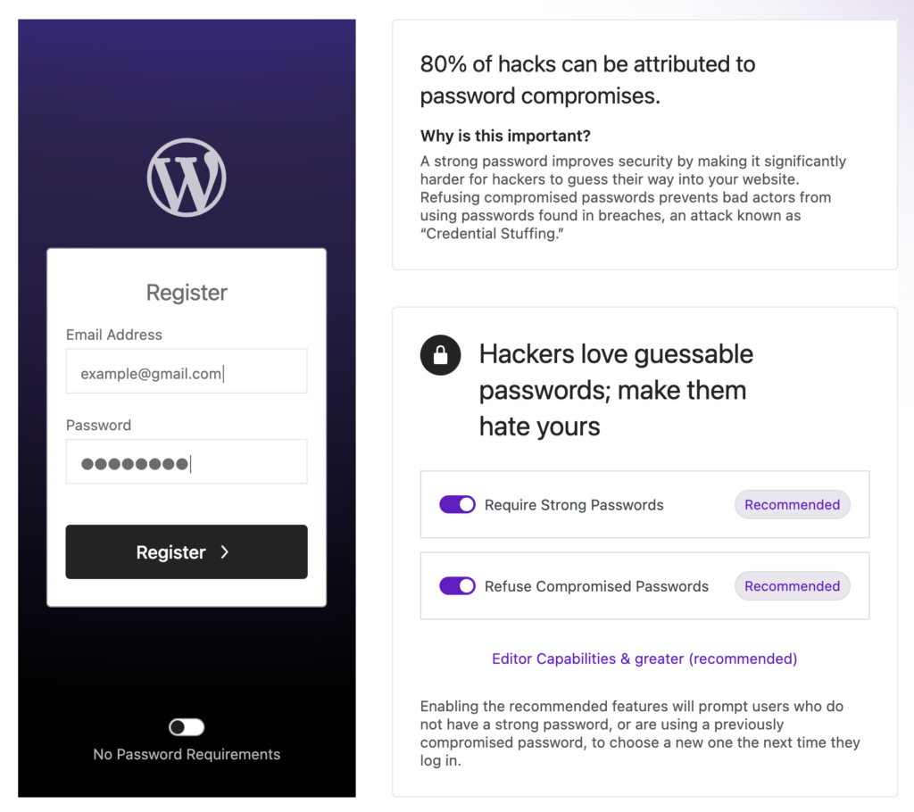Click Recommended badge beside Refuse Compromised Passwords
Image resolution: width=914 pixels, height=812 pixels.
[x=792, y=586]
